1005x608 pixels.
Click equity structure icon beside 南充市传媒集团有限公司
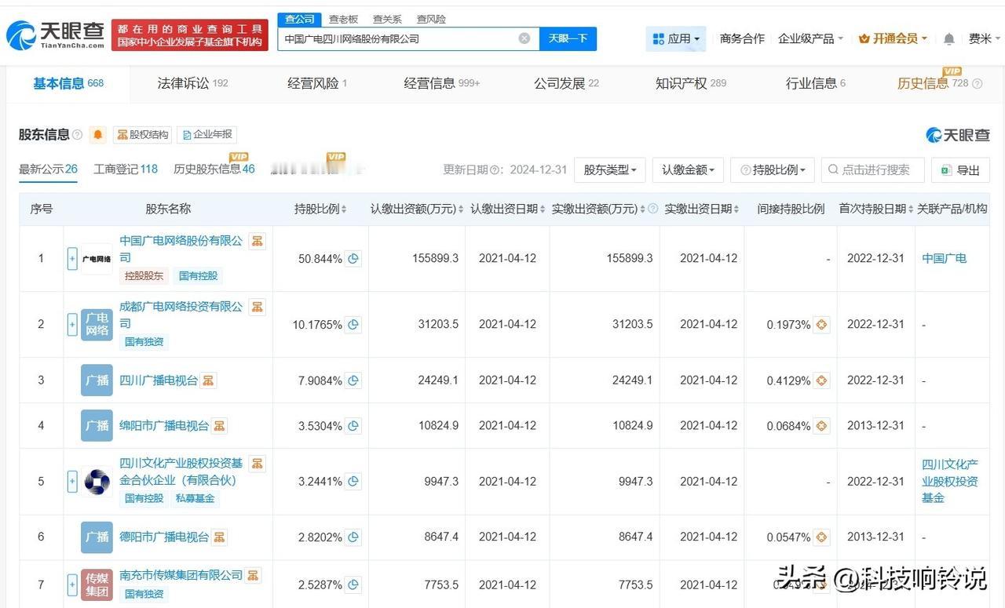pyautogui.click(x=253, y=576)
